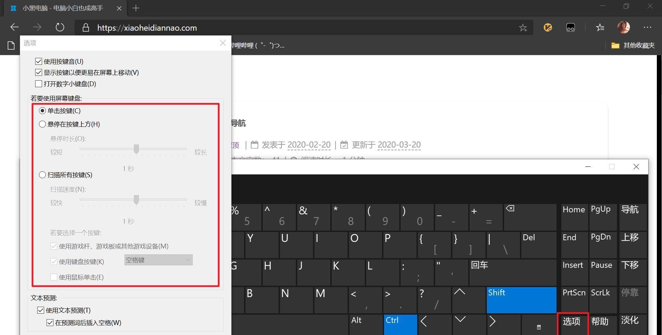Click the 回车 key on on-screen keyboard
Viewport: 662px width, 335px height.
click(x=513, y=272)
